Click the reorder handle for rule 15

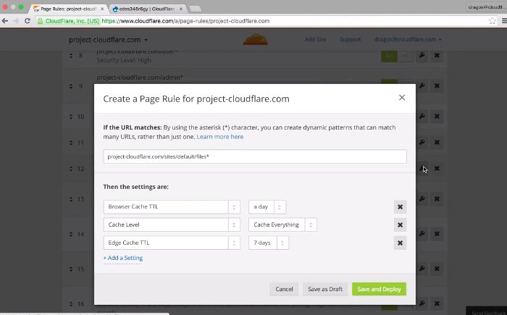pos(71,269)
